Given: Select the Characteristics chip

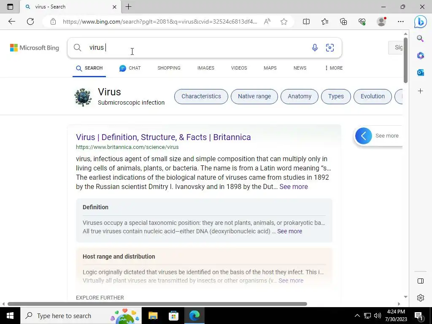Looking at the screenshot, I should (201, 97).
